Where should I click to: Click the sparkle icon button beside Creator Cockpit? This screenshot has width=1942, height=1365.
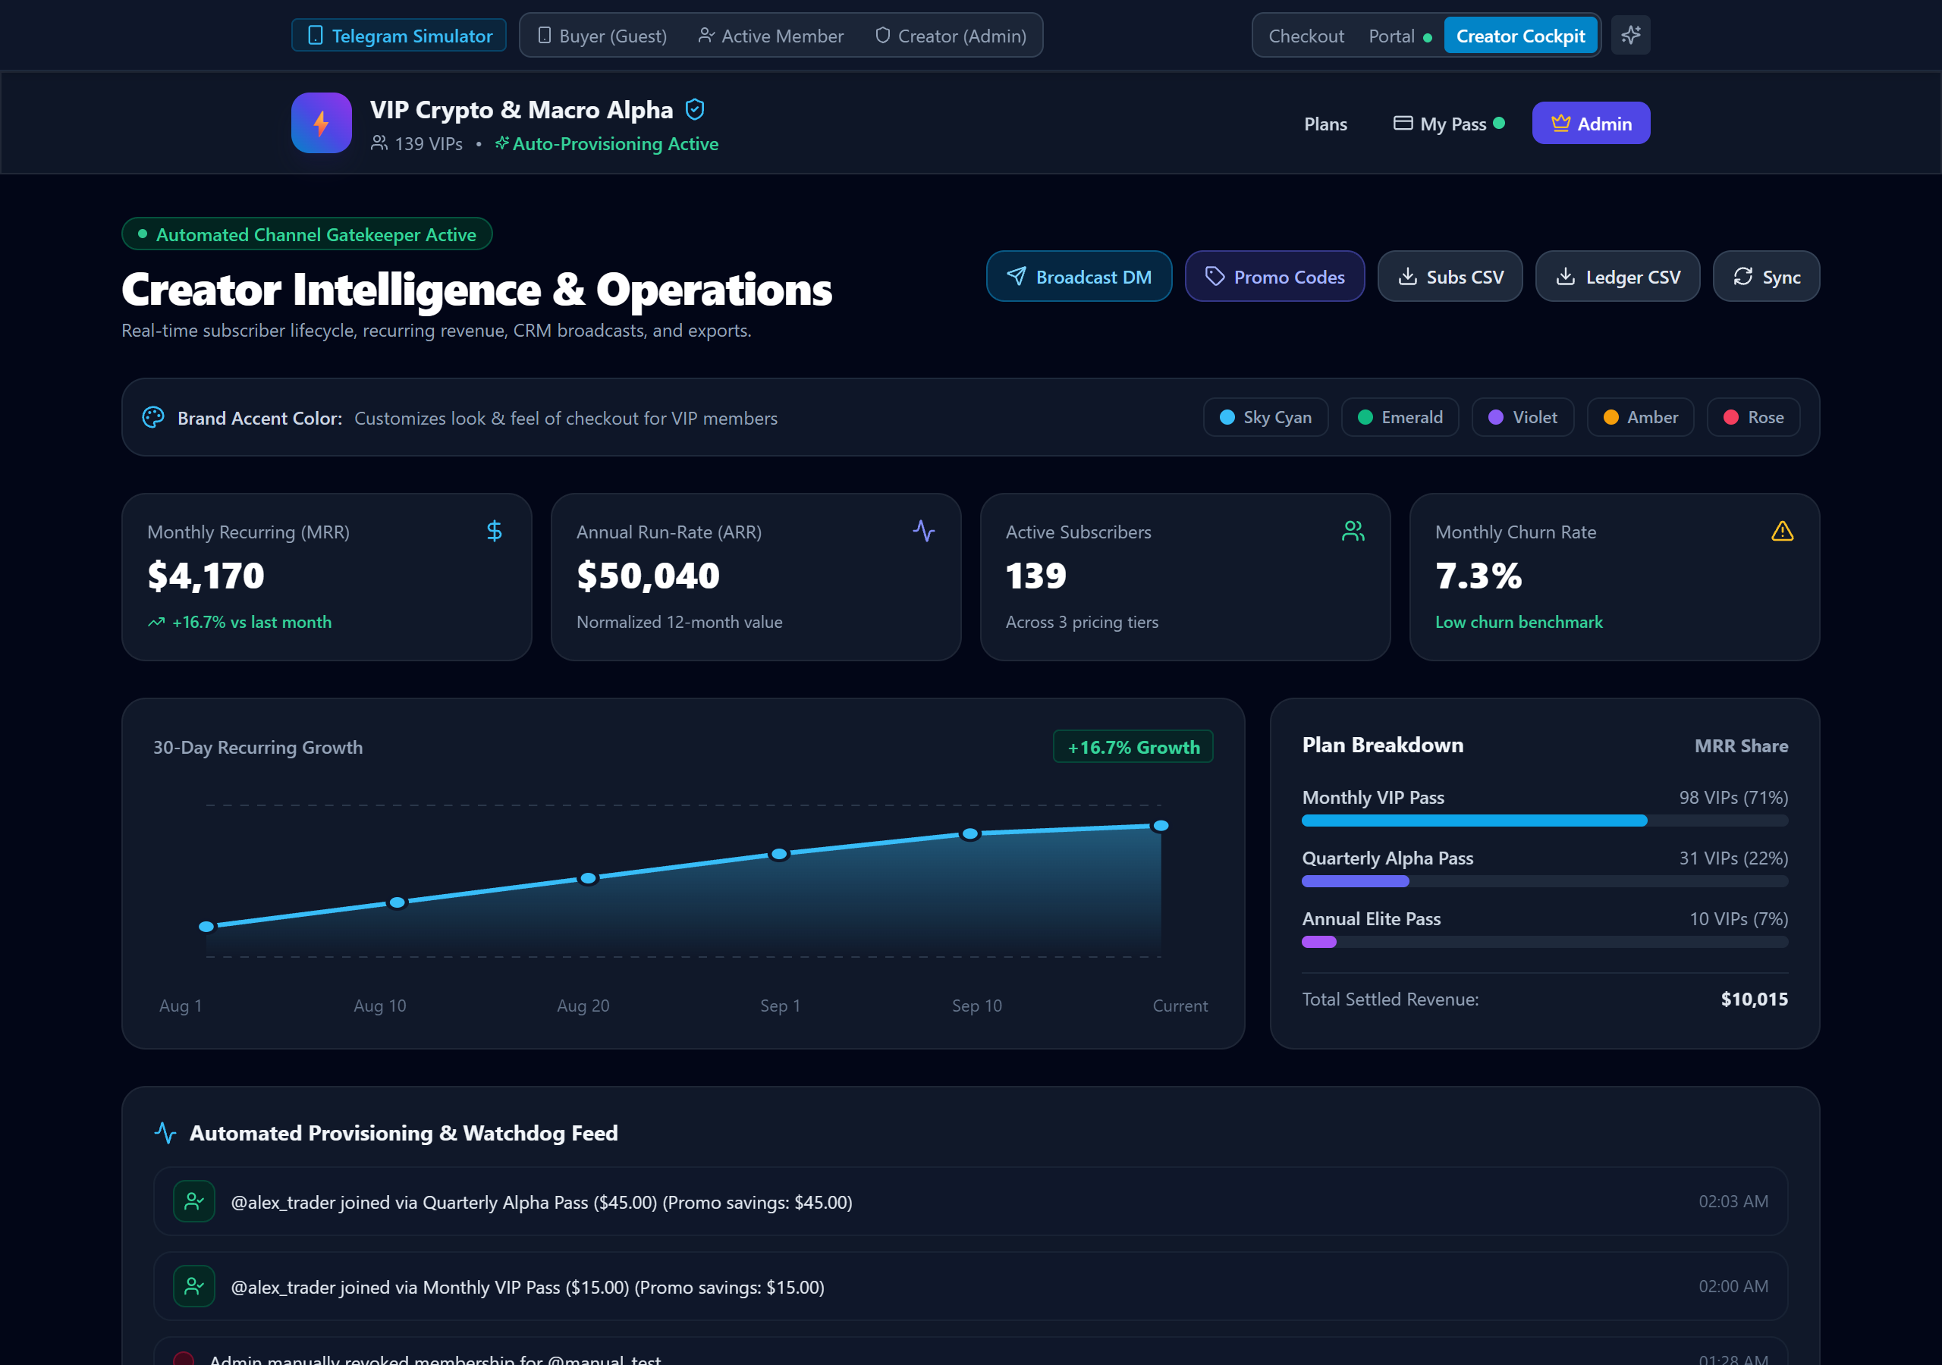(x=1630, y=36)
